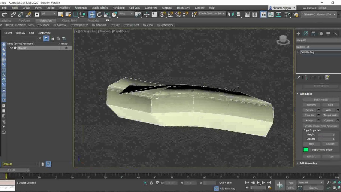
Task: Click Configure Modifier Sets icon
Action: point(327,77)
